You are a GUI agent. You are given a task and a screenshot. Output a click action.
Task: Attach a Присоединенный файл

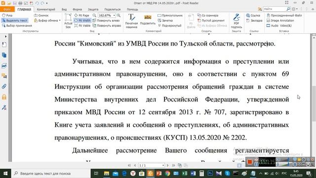(284, 15)
